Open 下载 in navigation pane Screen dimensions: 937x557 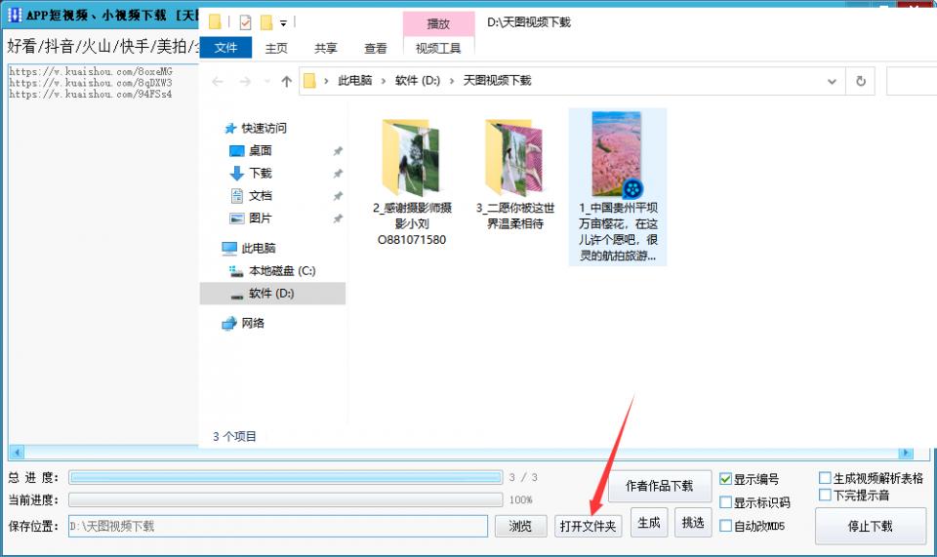pyautogui.click(x=260, y=173)
